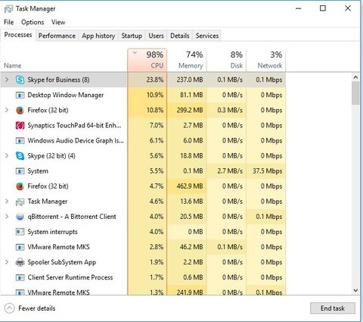Sort by the Disk column header

(x=226, y=60)
